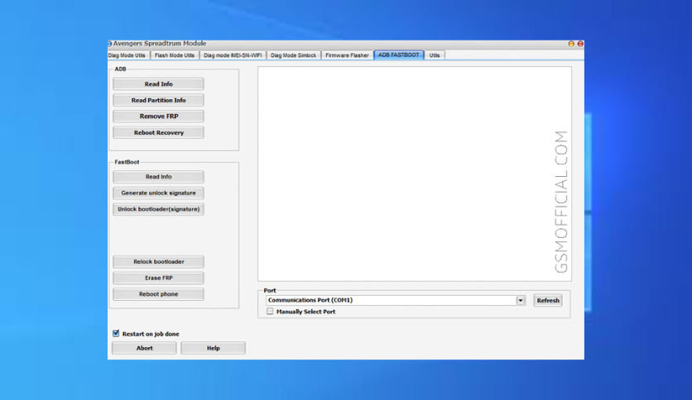
Task: Select the ADB FASTBOOT tab
Action: [398, 55]
